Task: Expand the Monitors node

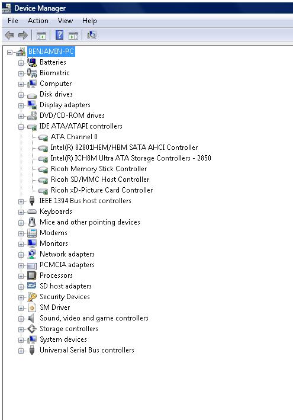Action: click(x=21, y=244)
